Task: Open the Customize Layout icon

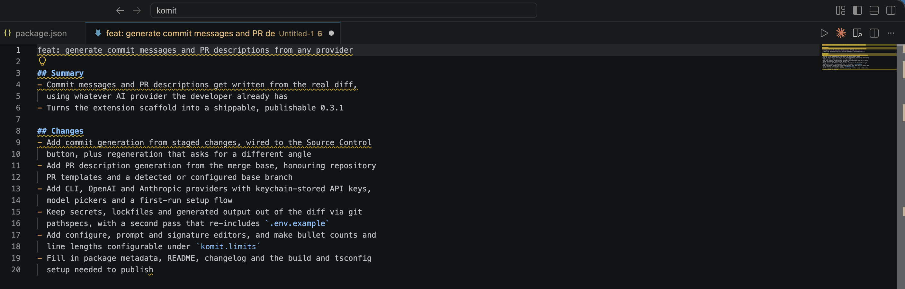Action: (840, 11)
